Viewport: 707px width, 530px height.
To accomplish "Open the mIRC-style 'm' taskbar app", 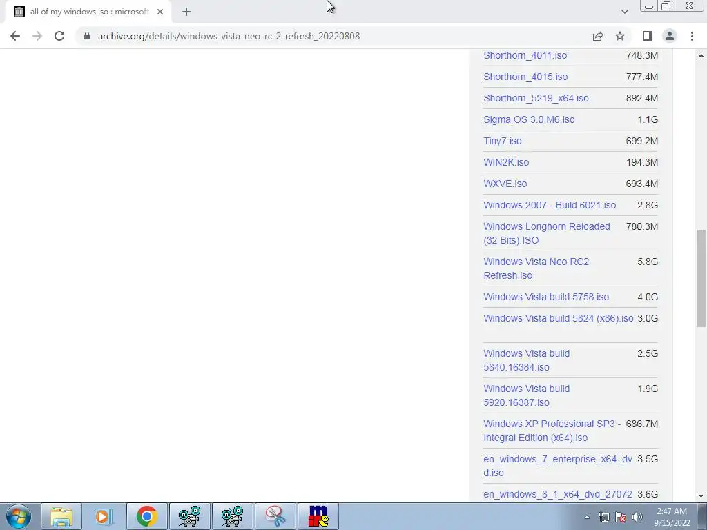I will (318, 516).
